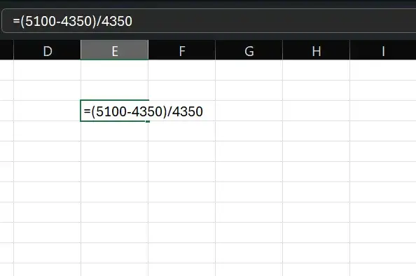416x276 pixels.
Task: Click the fill handle of the active cell
Action: (148, 121)
